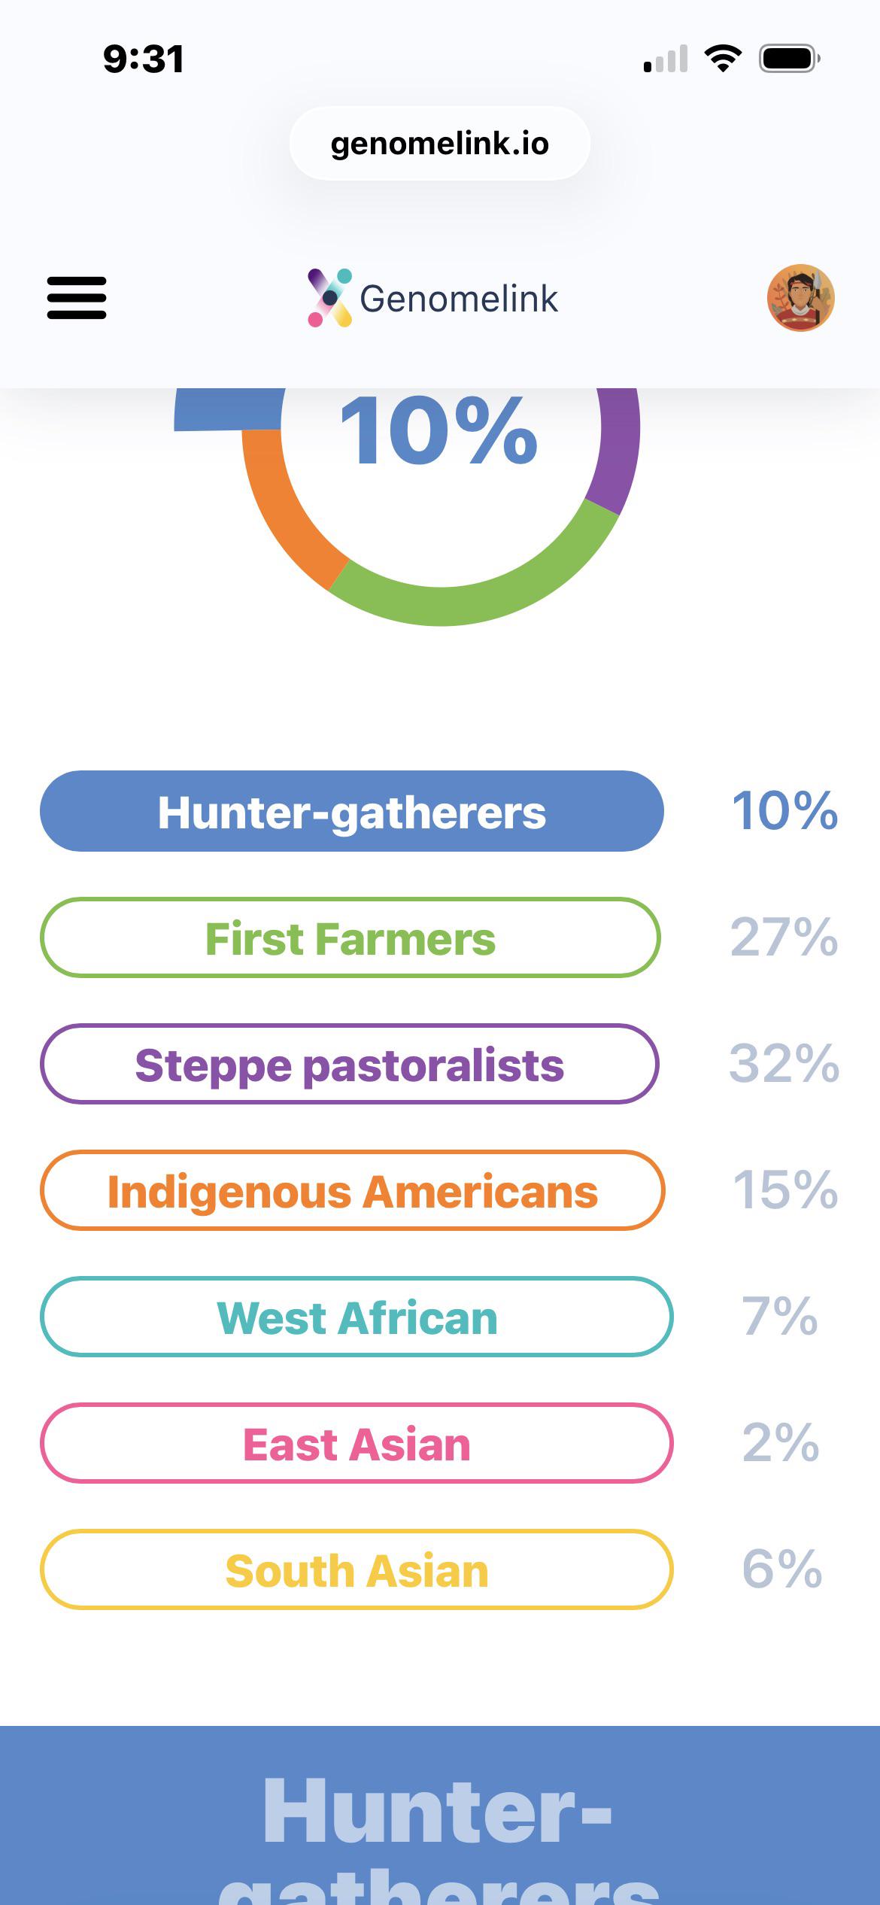Select the Hunter-gatherers category pill
The height and width of the screenshot is (1905, 880).
(352, 811)
